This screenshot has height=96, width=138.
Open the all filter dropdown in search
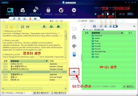click(x=93, y=21)
